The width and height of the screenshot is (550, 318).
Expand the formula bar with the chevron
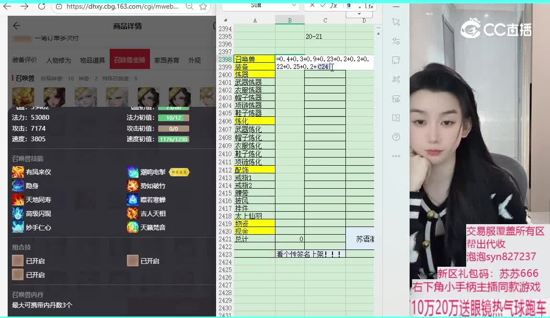click(359, 14)
